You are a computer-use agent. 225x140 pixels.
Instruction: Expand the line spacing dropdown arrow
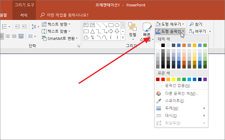coord(38,27)
